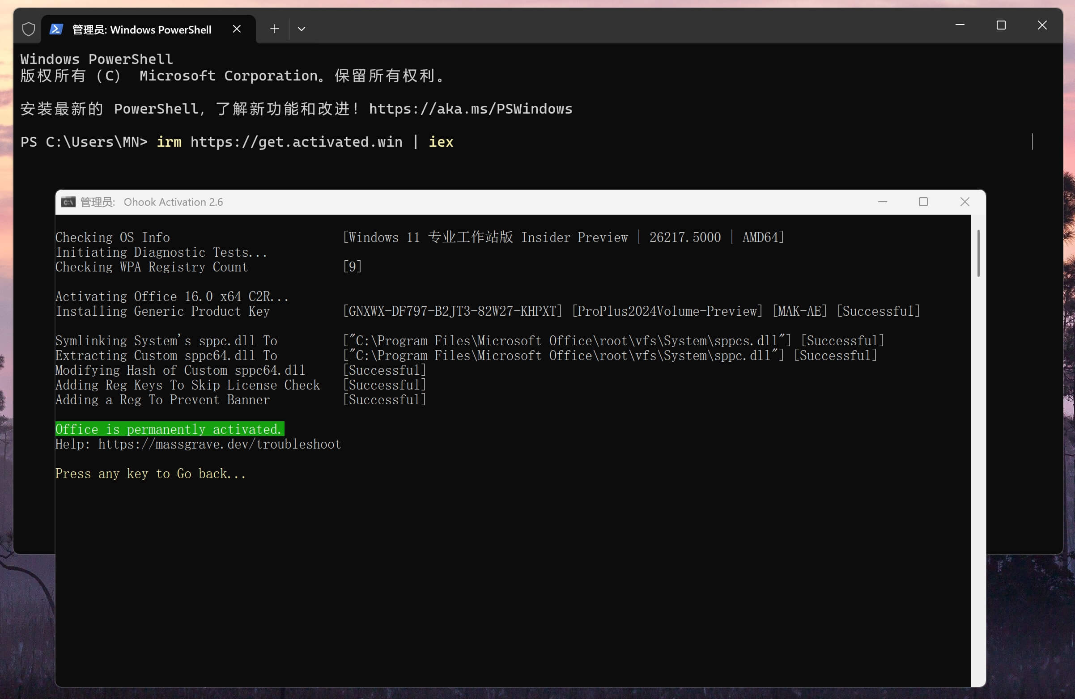Open a new terminal tab with plus

pos(274,29)
